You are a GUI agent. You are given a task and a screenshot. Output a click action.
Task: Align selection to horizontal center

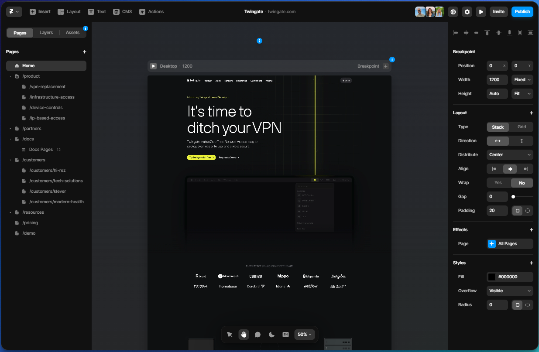tap(466, 32)
